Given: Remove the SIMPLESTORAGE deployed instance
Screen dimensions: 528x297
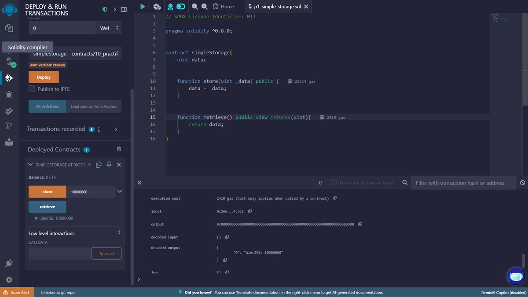Looking at the screenshot, I should click(x=119, y=165).
